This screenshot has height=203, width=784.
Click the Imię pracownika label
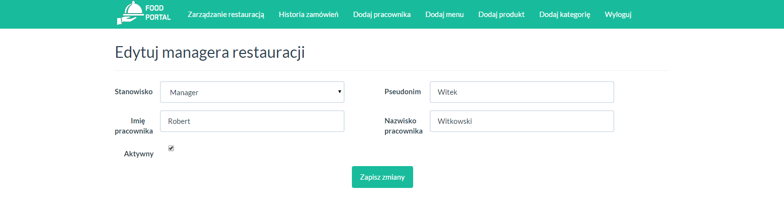click(134, 126)
